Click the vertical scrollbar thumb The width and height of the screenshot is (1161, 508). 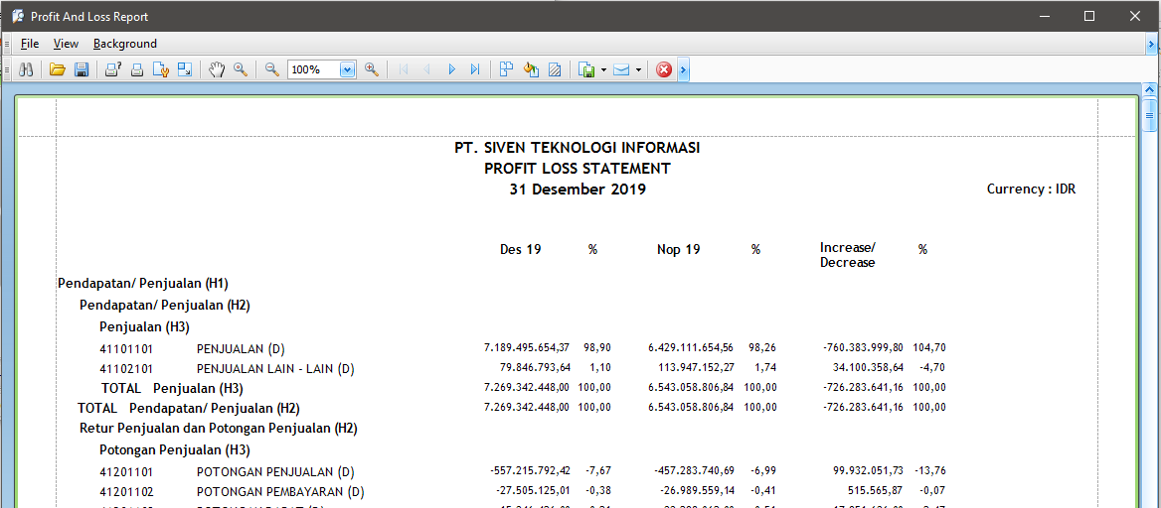(1150, 115)
